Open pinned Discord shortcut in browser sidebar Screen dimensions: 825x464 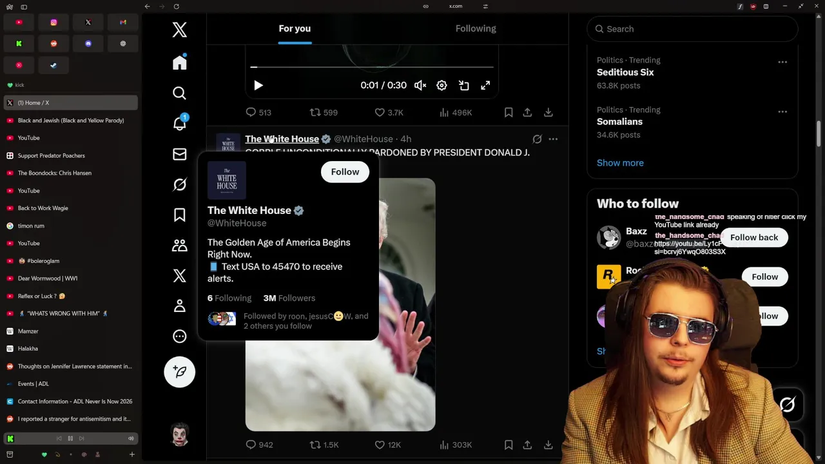[x=88, y=44]
